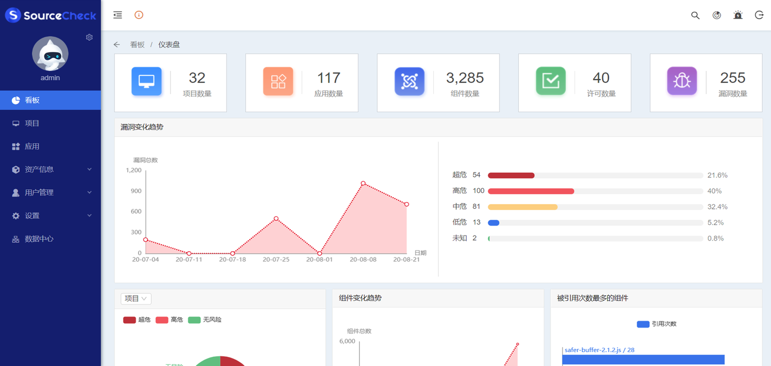Screen dimensions: 771x366
Task: Open the 项目 dropdown selector
Action: click(x=136, y=299)
